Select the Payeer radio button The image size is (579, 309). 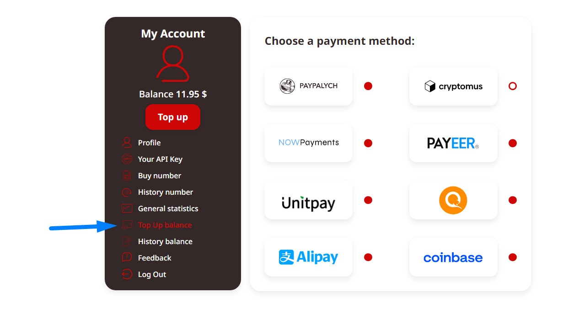click(x=513, y=143)
